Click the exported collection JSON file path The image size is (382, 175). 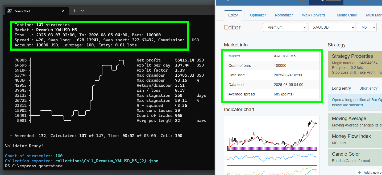click(107, 161)
